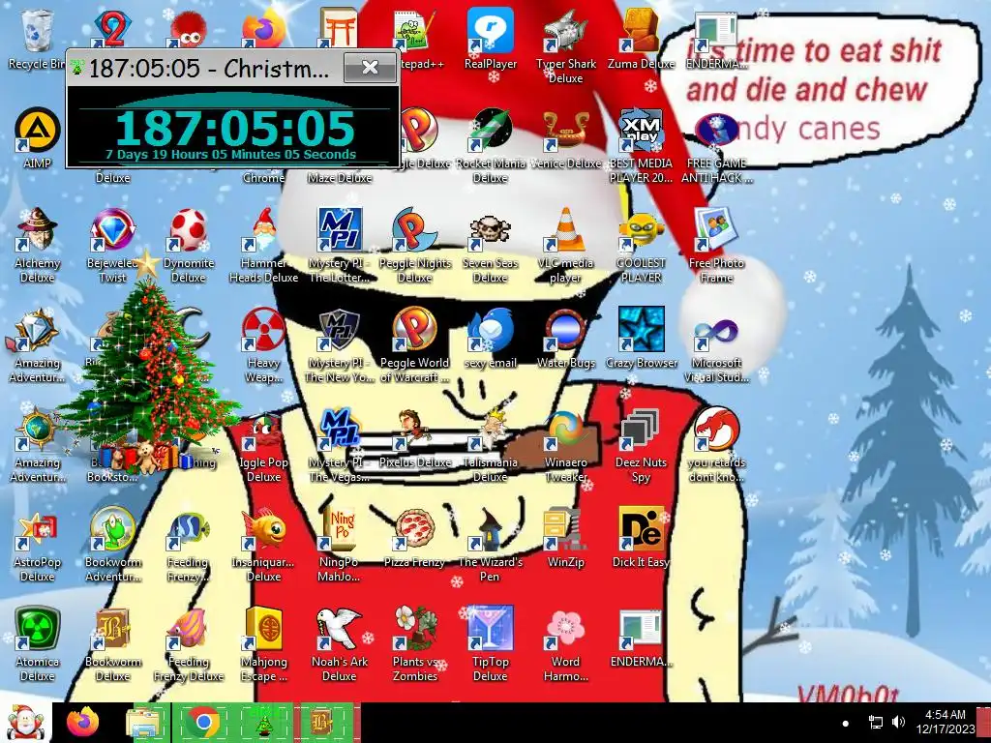
Task: Launch Winaero Tweaker shortcut
Action: click(565, 445)
